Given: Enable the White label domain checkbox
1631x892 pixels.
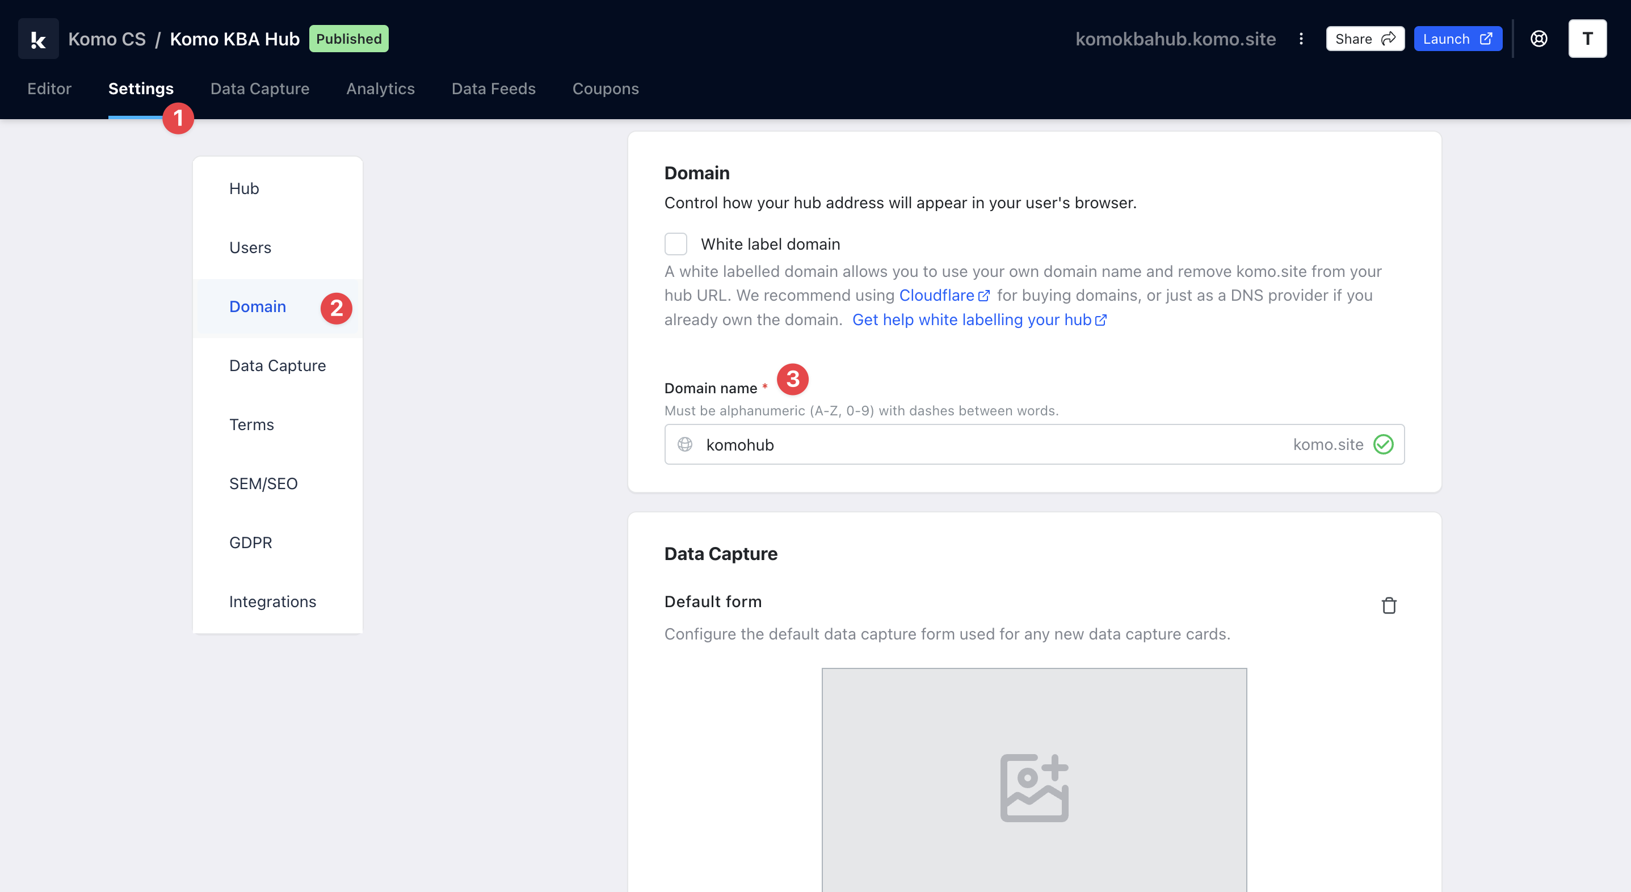Looking at the screenshot, I should click(x=675, y=244).
